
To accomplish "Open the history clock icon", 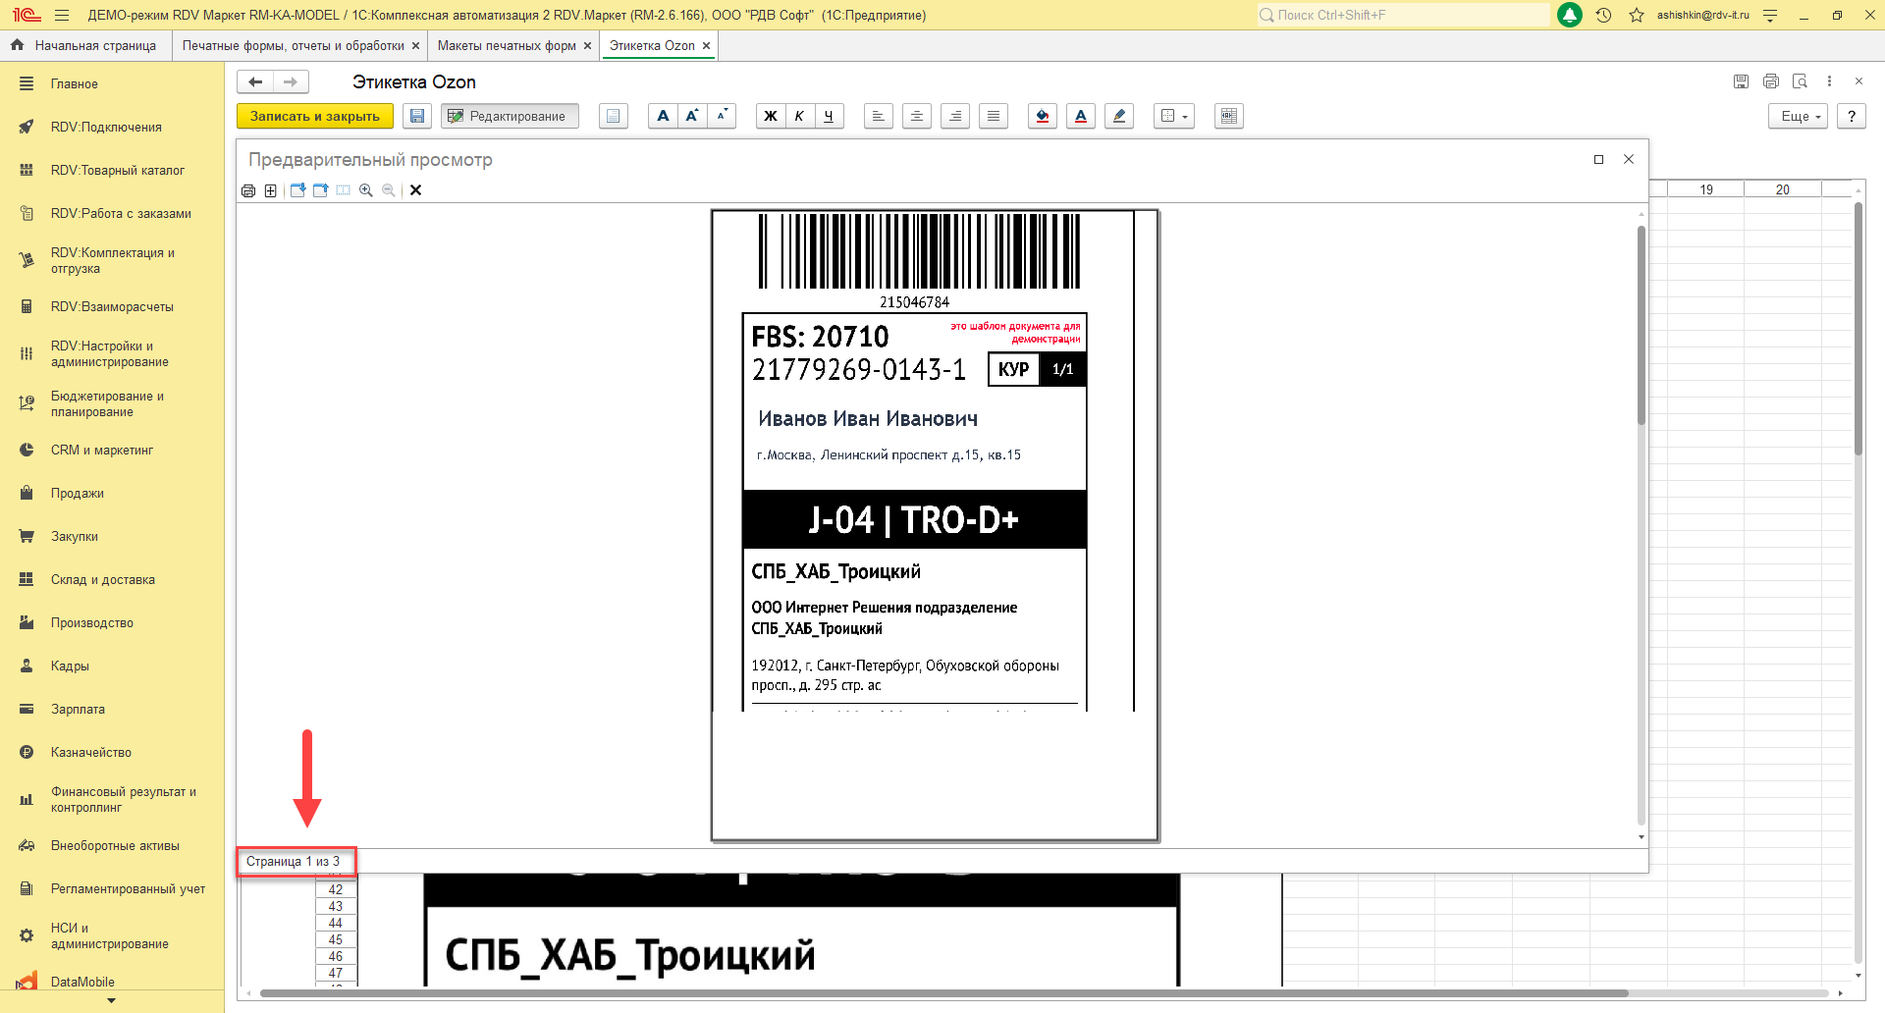I will pos(1604,15).
